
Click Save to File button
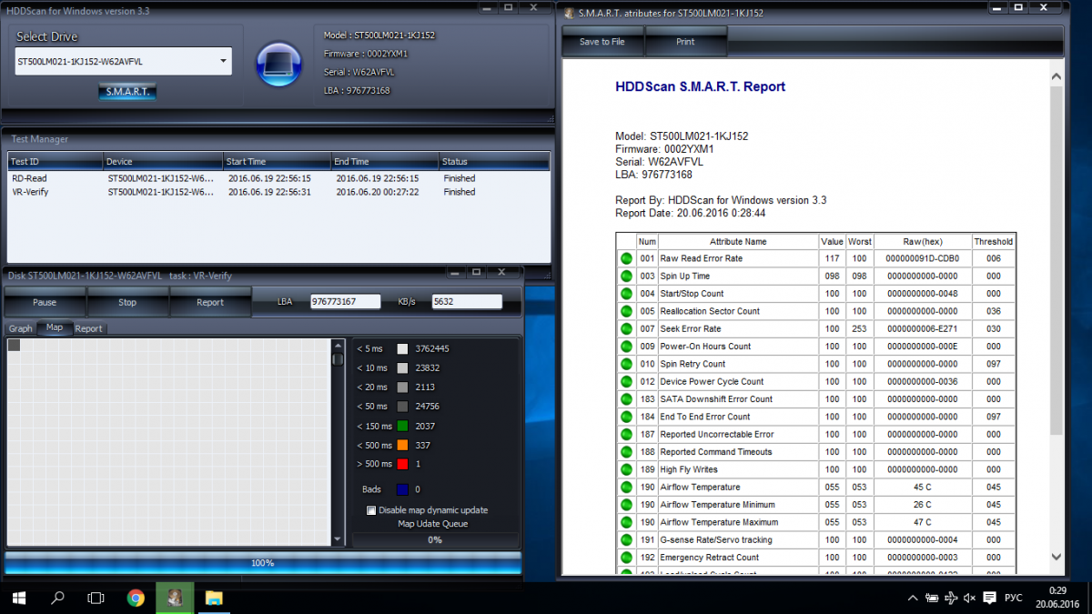pos(602,42)
